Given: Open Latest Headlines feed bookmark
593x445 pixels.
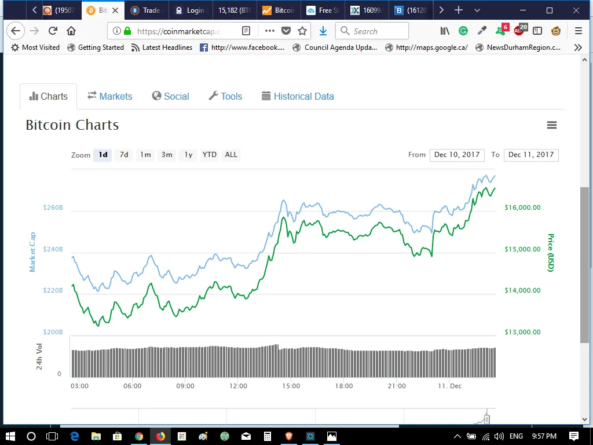Looking at the screenshot, I should point(162,48).
